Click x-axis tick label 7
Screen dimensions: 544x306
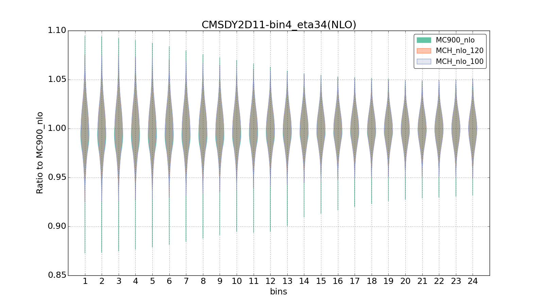tap(186, 281)
